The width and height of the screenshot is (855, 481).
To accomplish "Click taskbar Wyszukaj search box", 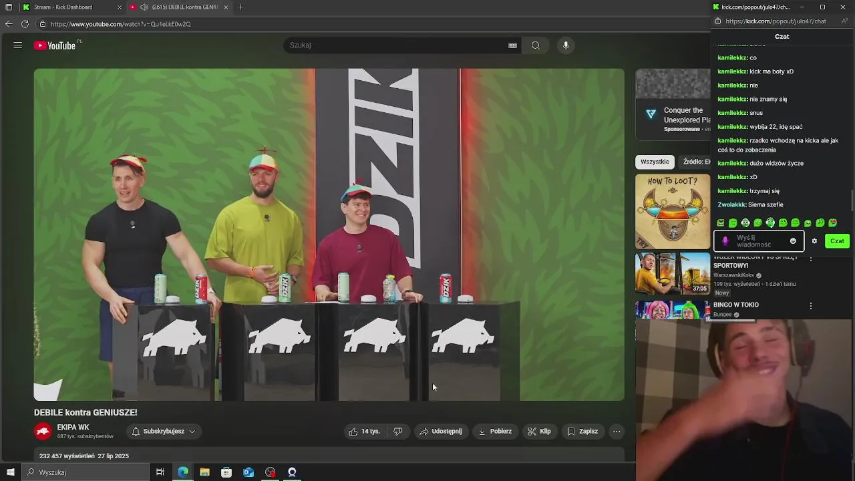I will [85, 472].
